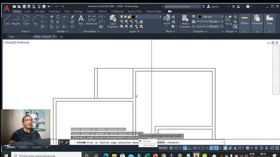Expand the Groups panel
Image resolution: width=280 pixels, height=157 pixels.
(231, 31)
